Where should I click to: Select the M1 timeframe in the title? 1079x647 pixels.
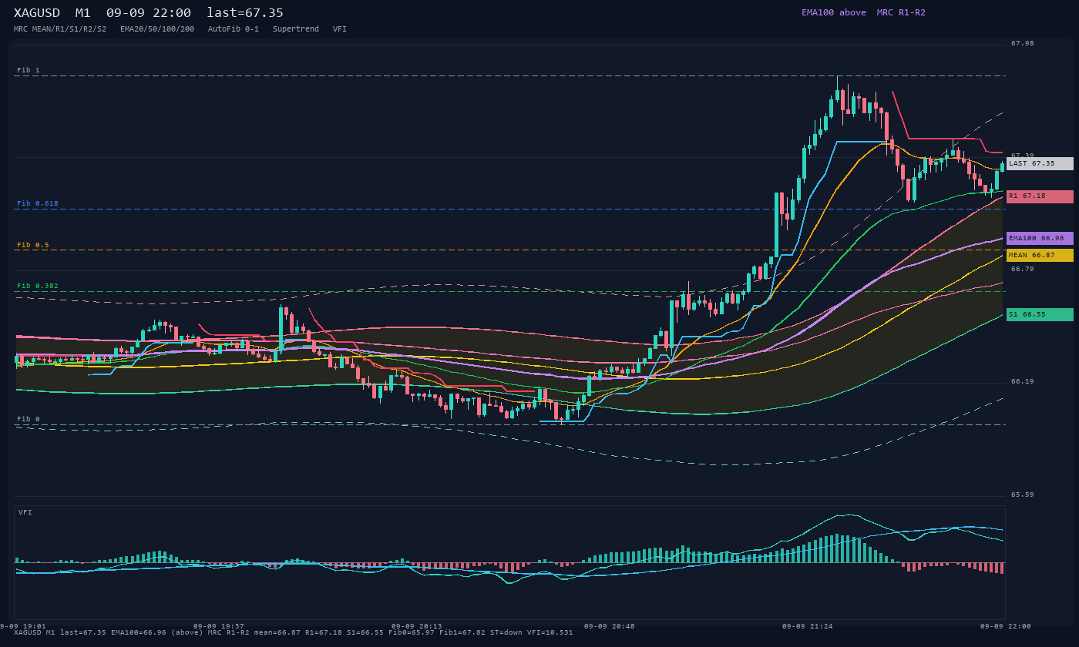coord(83,13)
